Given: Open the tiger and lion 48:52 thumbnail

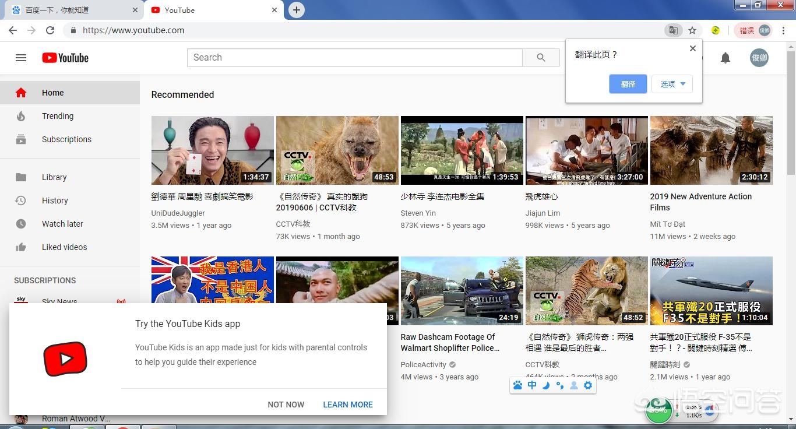Looking at the screenshot, I should [x=587, y=291].
